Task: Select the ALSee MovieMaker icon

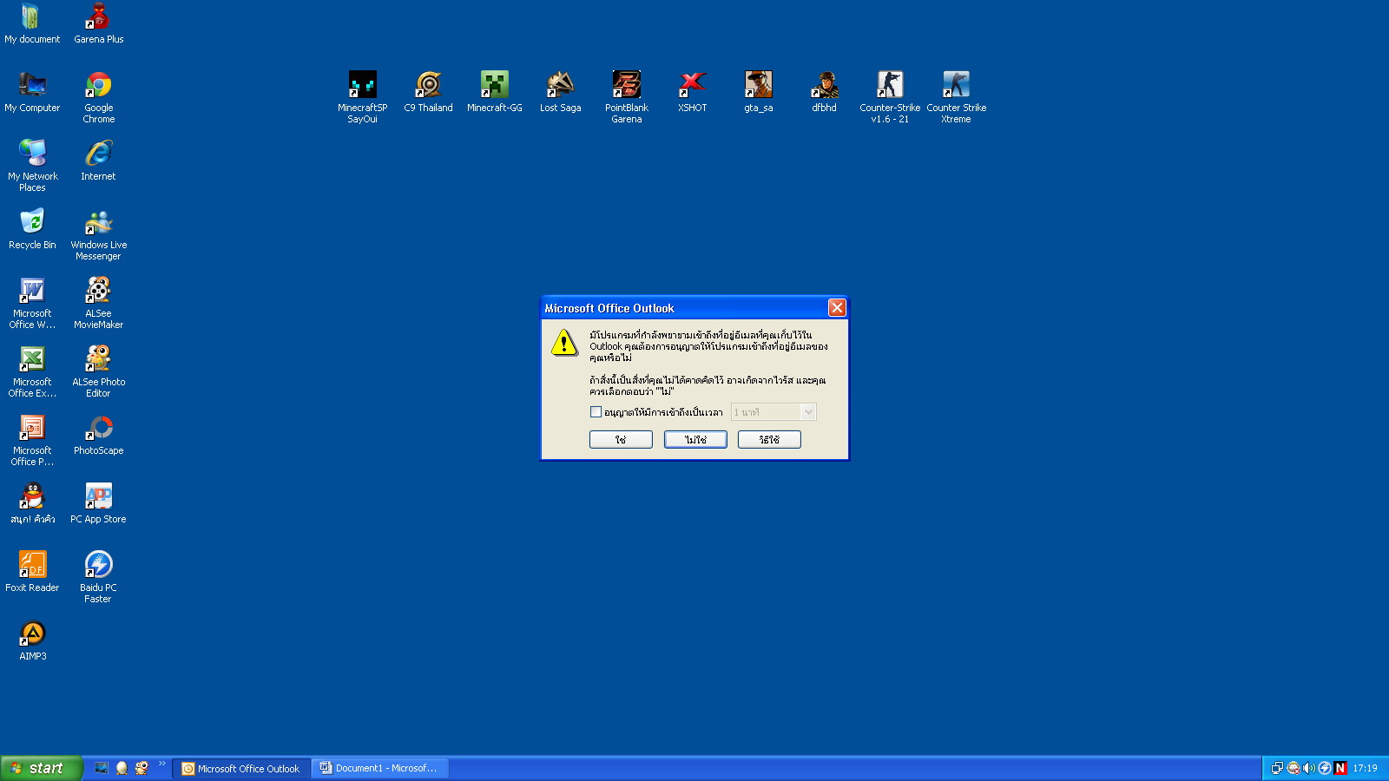Action: pos(98,302)
